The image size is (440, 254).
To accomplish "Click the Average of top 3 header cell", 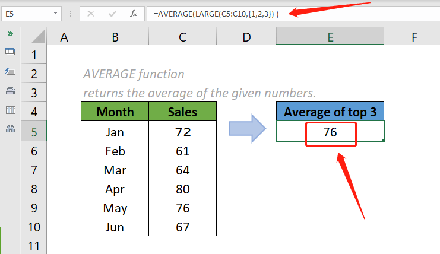I will tap(330, 112).
